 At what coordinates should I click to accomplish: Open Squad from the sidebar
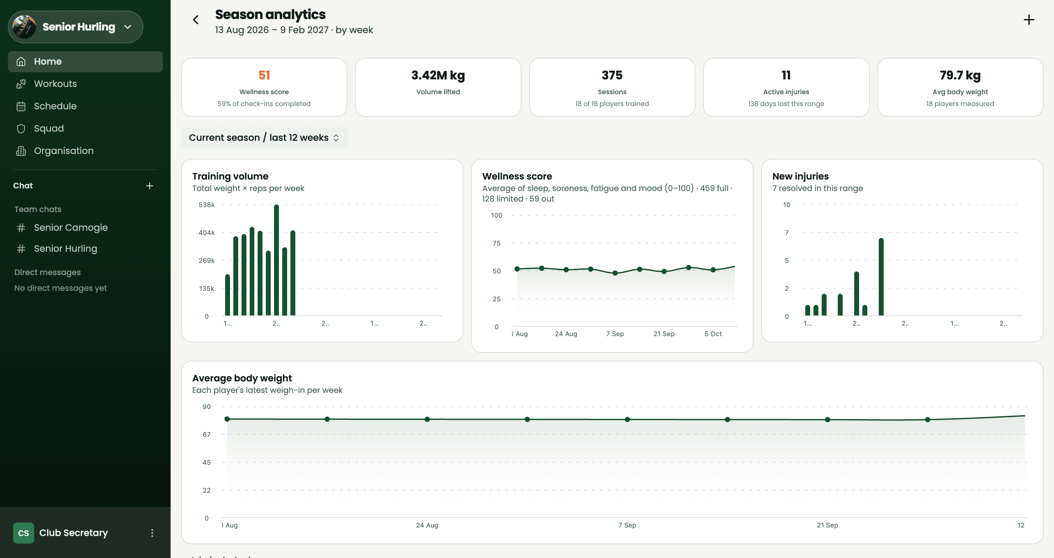click(85, 129)
